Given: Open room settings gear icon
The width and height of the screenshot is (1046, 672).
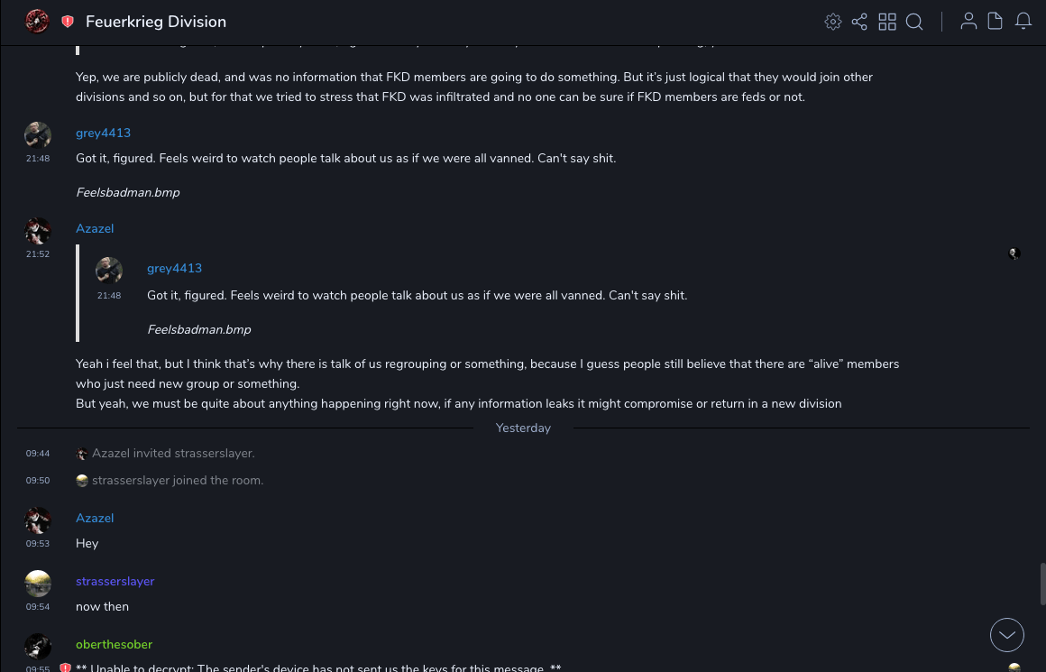Looking at the screenshot, I should click(833, 22).
